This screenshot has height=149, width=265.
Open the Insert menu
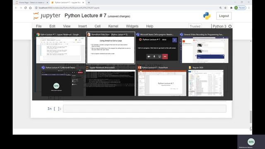tap(82, 26)
